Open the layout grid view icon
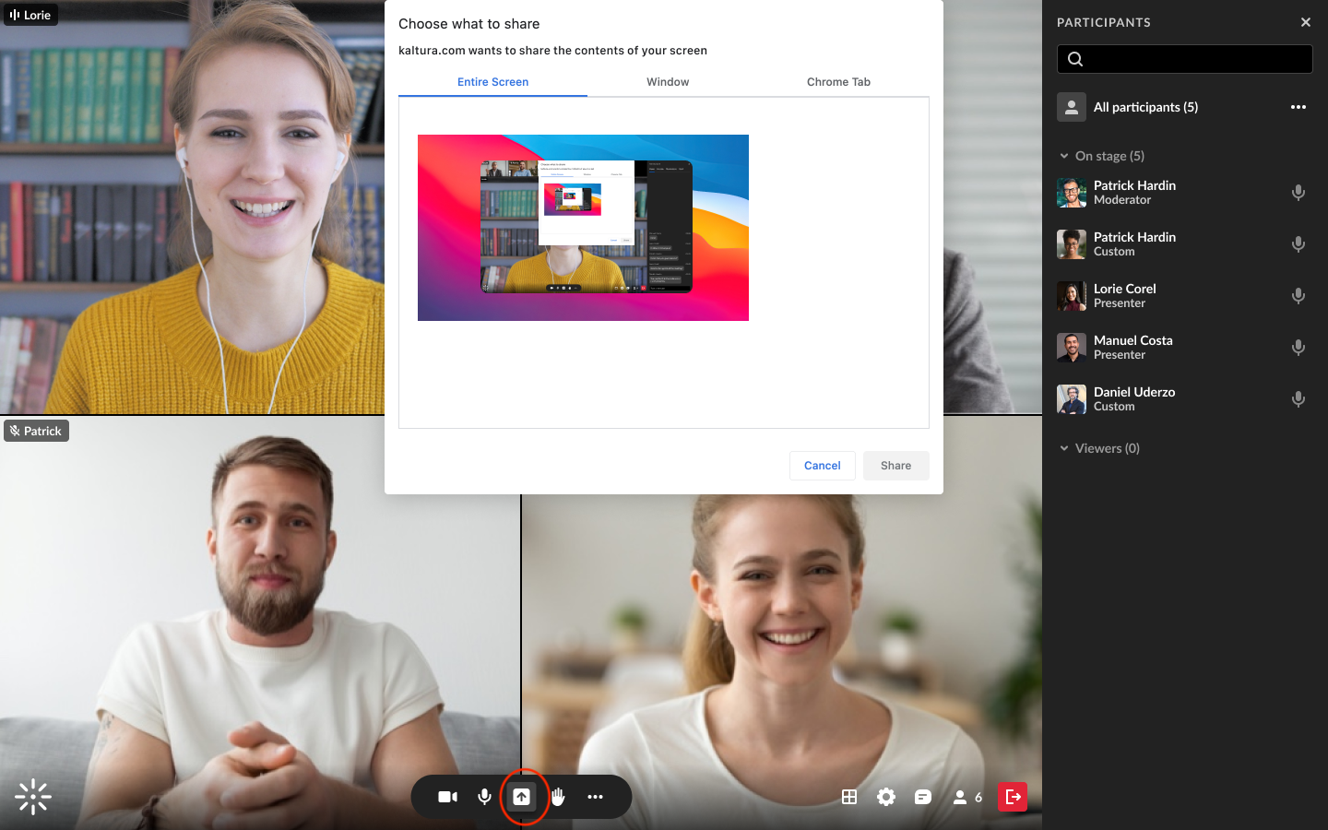Image resolution: width=1328 pixels, height=830 pixels. [849, 797]
